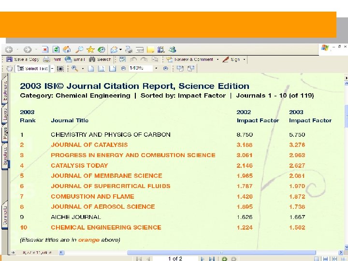Set Continuous Facing layout icon
The height and width of the screenshot is (261, 348).
click(x=334, y=259)
